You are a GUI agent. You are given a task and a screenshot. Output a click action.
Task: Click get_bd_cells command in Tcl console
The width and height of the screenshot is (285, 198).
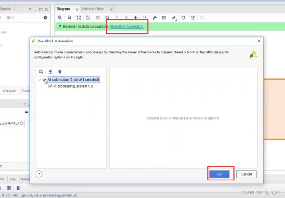49,195
